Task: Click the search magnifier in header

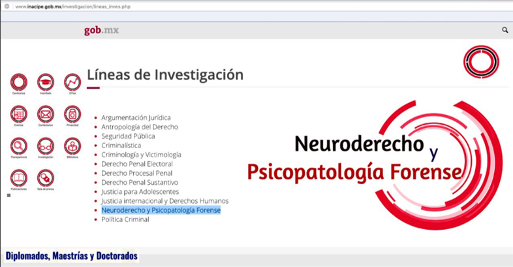Action: point(505,30)
